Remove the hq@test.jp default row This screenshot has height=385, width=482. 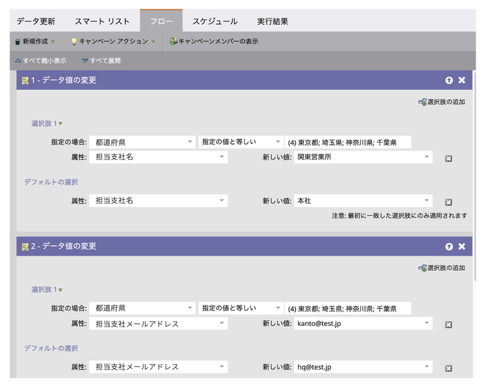449,368
